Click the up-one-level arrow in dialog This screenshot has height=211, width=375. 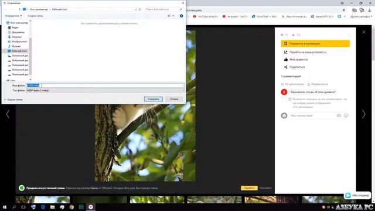tap(19, 9)
